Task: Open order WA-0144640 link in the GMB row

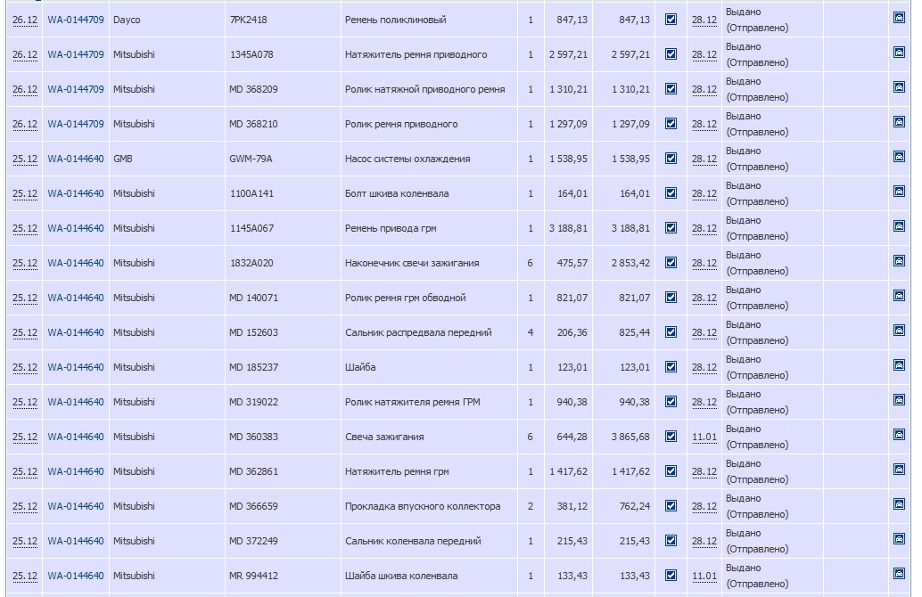Action: pos(75,159)
